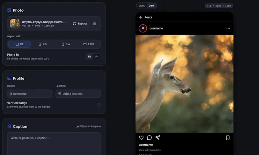This screenshot has width=259, height=155.
Task: Select the 3:4 aspect ratio
Action: pyautogui.click(x=66, y=44)
